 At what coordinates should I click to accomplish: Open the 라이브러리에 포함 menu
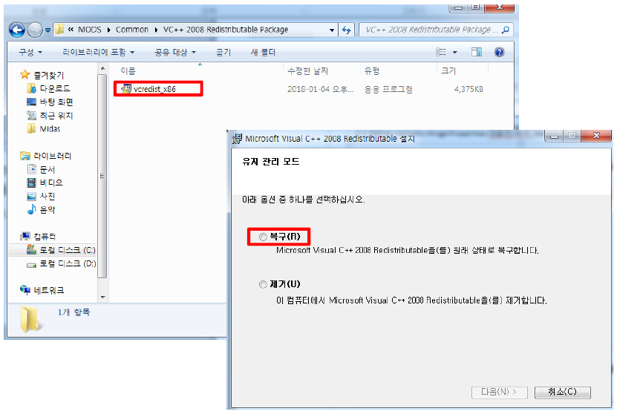tap(98, 53)
